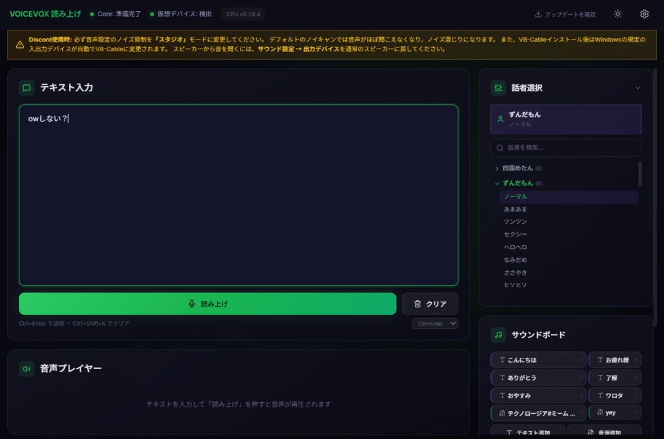Viewport: 664px width, 439px height.
Task: Click the headphone icon on the yey clip
Action: point(601,412)
